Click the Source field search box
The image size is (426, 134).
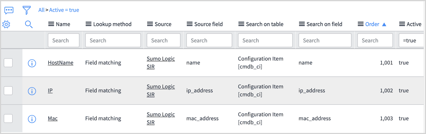[209, 40]
